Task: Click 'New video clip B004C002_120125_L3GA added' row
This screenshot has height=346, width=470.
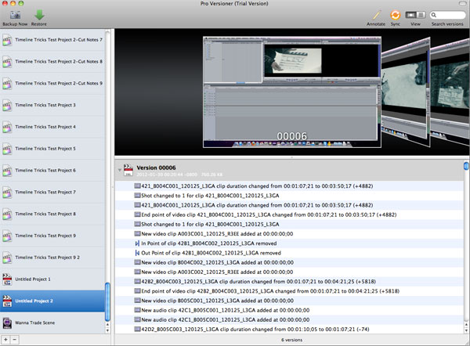Action: pyautogui.click(x=289, y=262)
